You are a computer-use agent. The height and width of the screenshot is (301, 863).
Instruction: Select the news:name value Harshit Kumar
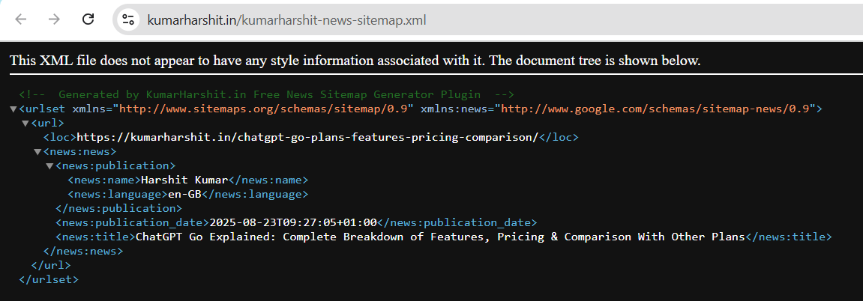[x=184, y=180]
